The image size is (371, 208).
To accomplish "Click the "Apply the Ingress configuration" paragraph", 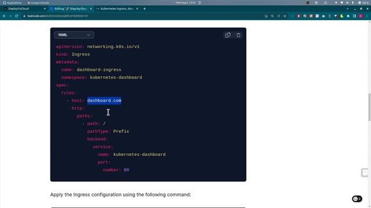I will click(121, 195).
